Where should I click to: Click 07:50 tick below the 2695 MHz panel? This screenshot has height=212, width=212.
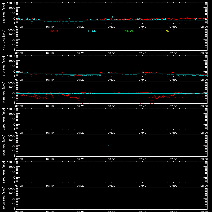point(173,133)
